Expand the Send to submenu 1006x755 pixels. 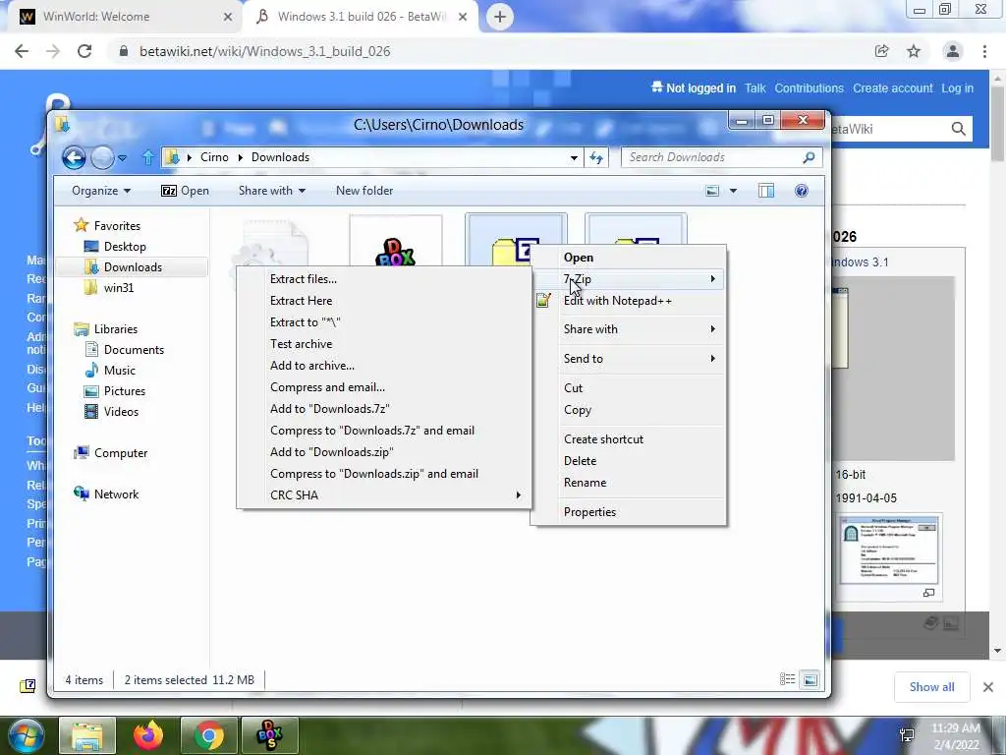tap(628, 358)
